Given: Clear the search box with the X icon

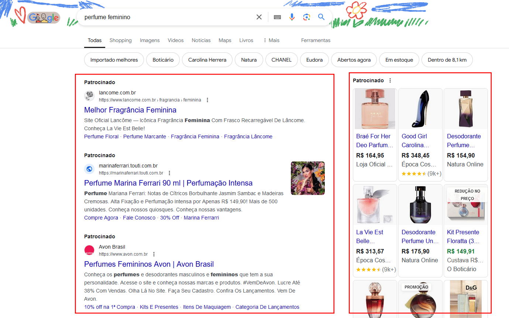Looking at the screenshot, I should (x=259, y=17).
